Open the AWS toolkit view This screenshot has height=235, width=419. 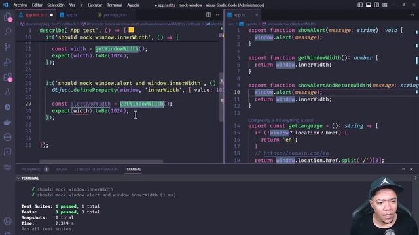7,167
